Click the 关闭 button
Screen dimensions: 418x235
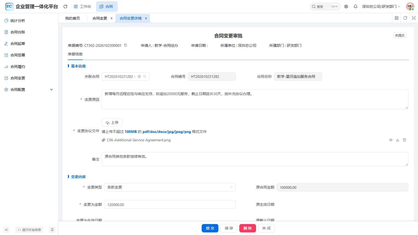click(x=266, y=228)
